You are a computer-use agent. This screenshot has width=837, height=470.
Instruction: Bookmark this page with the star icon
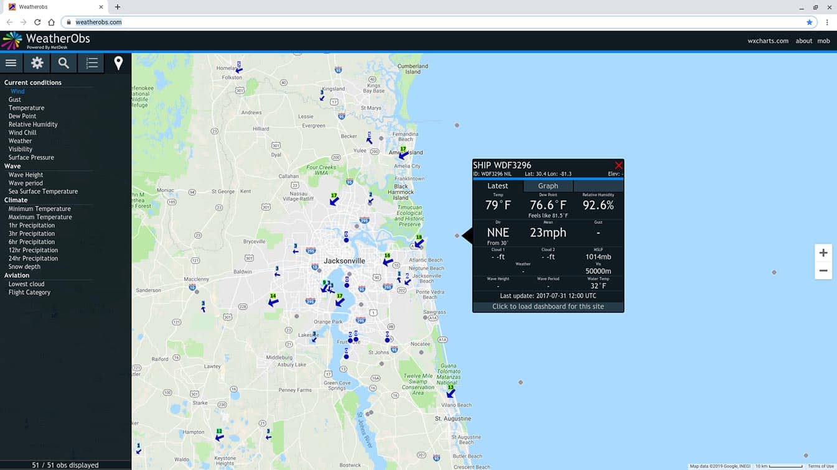[x=809, y=22]
